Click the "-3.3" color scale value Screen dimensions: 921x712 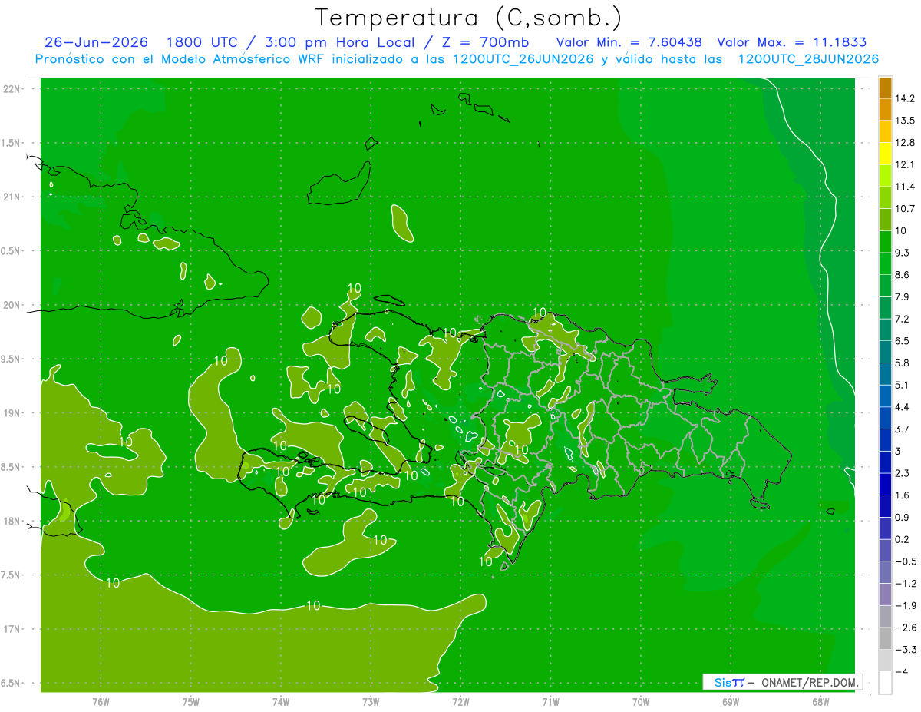[906, 650]
